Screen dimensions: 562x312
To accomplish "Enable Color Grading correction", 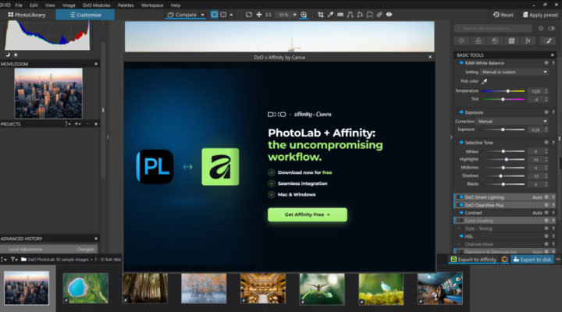I will [461, 221].
